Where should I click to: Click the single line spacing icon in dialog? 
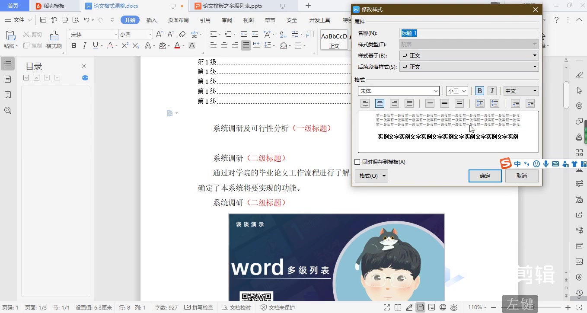(x=430, y=103)
